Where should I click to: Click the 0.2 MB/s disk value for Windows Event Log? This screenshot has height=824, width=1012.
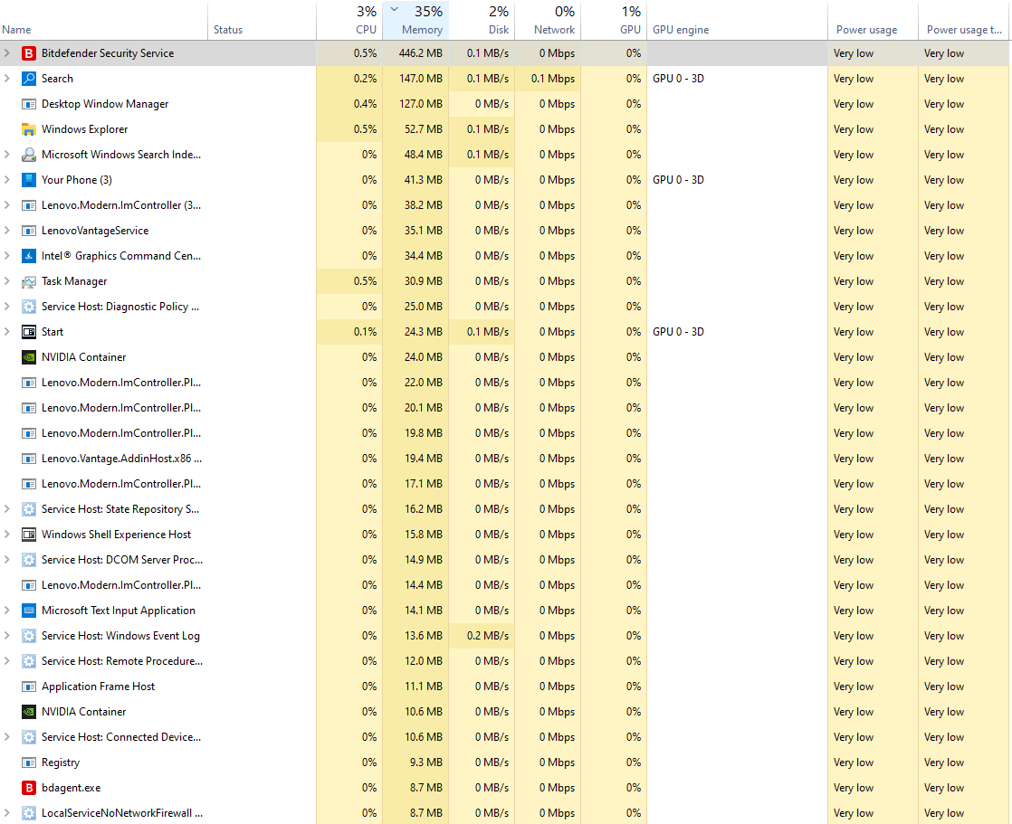tap(487, 636)
